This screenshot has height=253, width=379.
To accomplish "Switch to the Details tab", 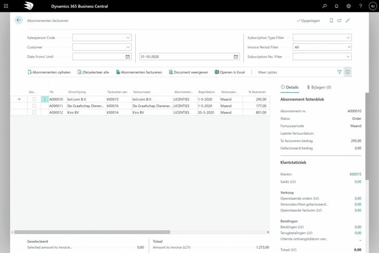I will pyautogui.click(x=290, y=87).
